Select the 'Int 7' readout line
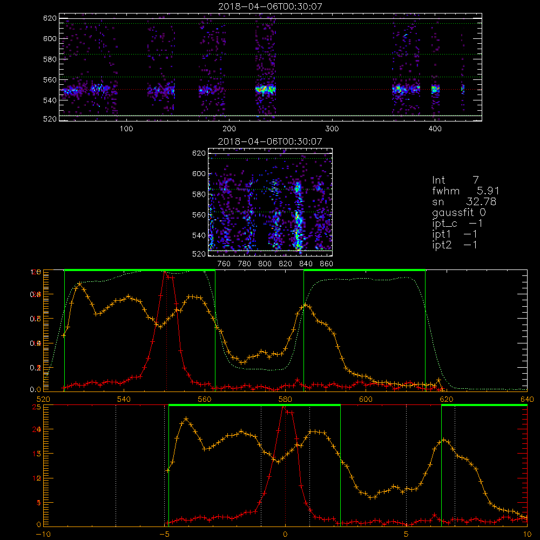 tap(455, 180)
